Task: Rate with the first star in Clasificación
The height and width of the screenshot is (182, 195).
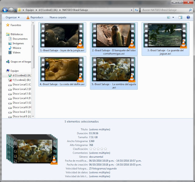Action: [91, 149]
